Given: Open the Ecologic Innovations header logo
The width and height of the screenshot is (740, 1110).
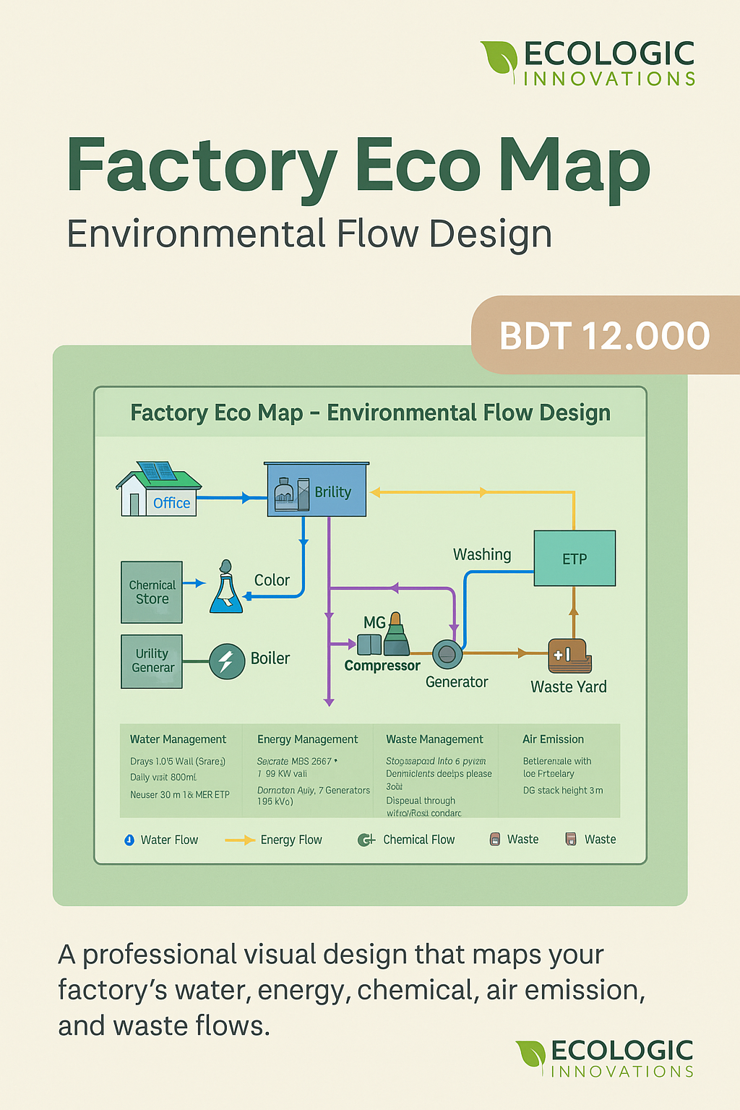Looking at the screenshot, I should pos(589,63).
